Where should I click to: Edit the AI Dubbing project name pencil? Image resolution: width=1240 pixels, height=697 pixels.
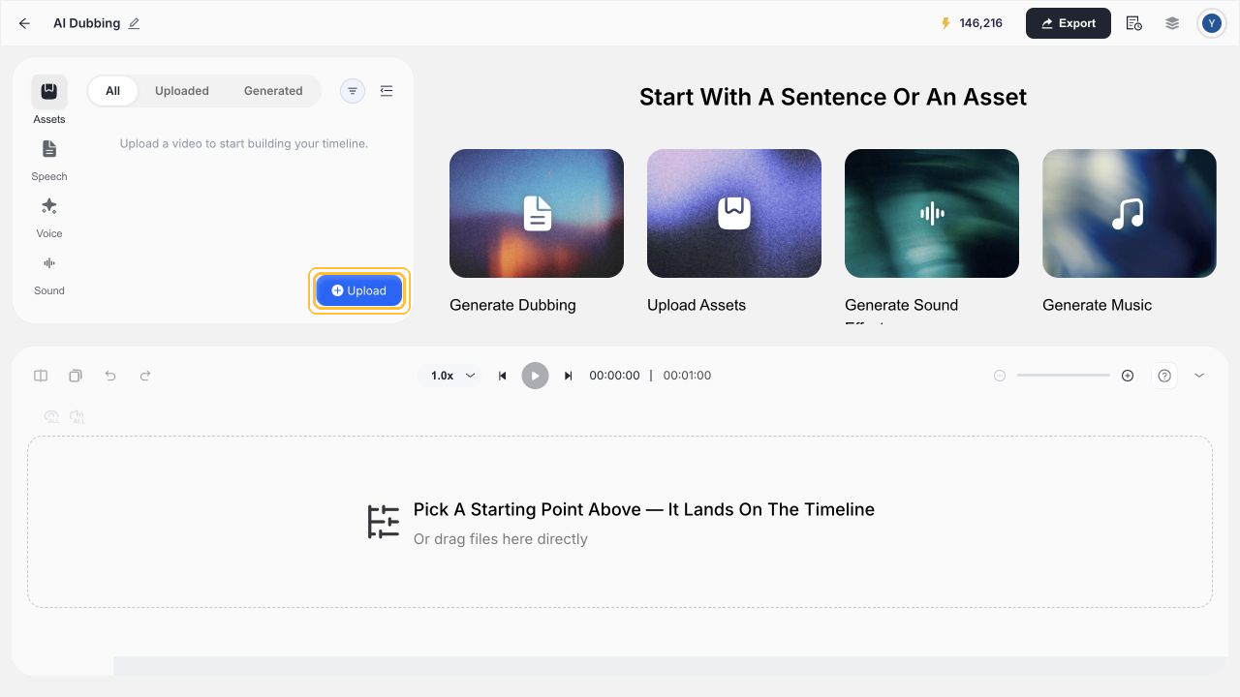[x=134, y=23]
